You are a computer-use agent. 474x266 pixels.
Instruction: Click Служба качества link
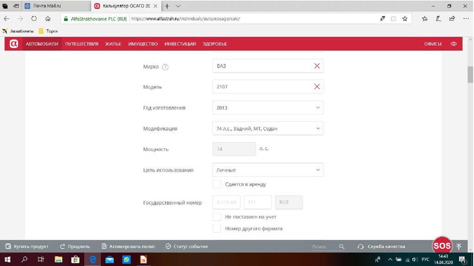[x=381, y=247]
